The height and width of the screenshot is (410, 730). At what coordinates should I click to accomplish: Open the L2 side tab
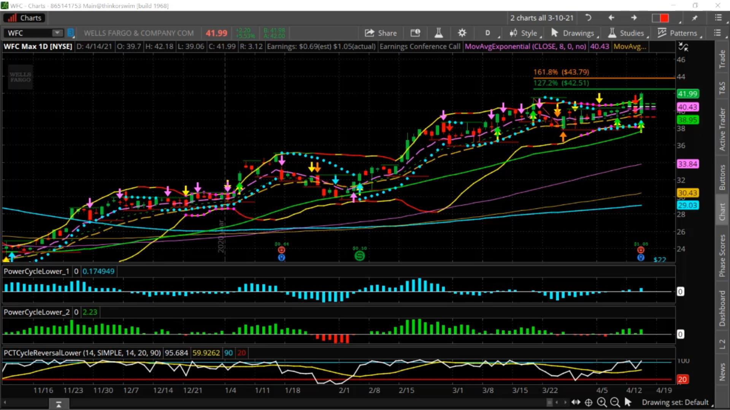(722, 344)
